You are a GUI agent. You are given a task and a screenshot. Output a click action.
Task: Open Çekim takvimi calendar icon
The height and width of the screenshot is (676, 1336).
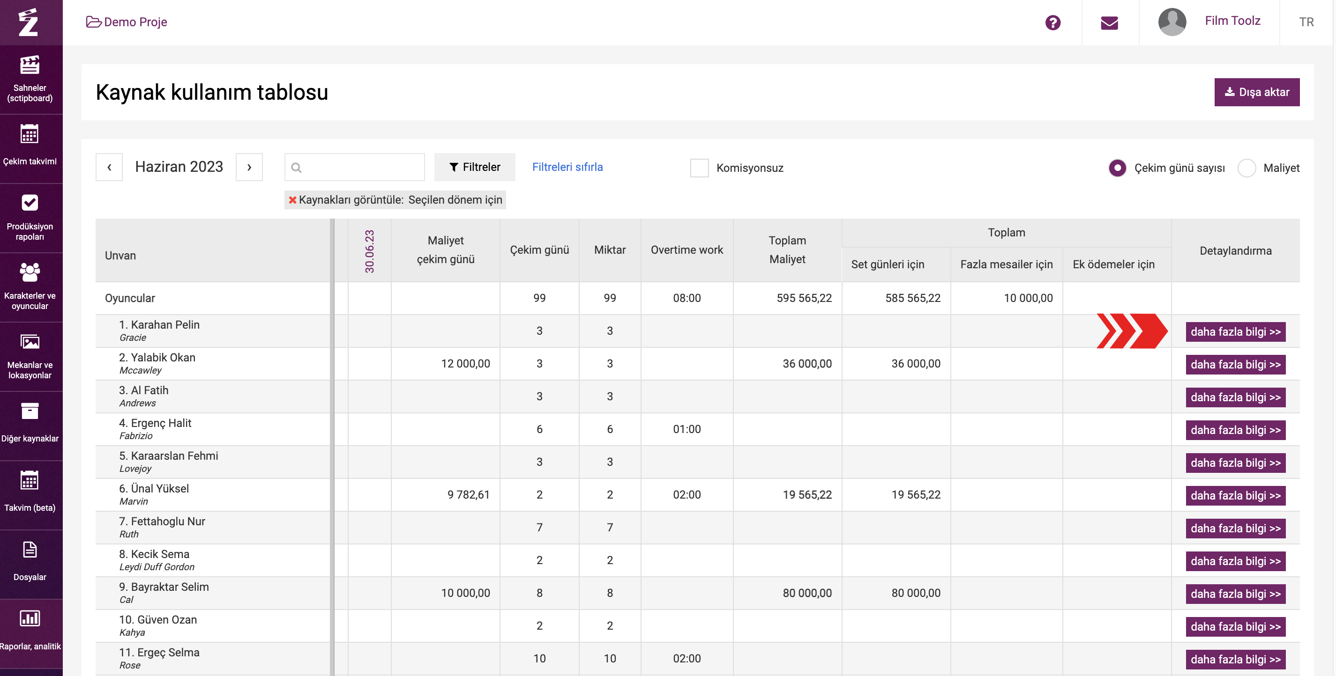tap(30, 134)
